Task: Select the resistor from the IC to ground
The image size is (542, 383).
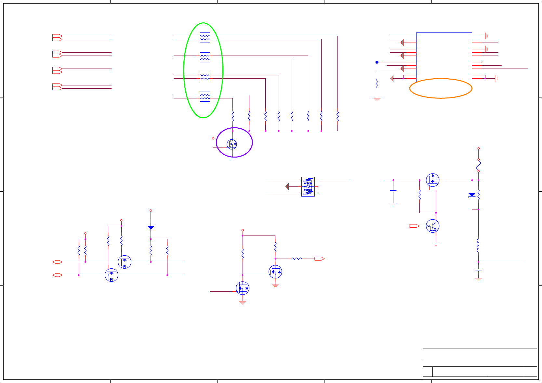Action: coord(377,83)
